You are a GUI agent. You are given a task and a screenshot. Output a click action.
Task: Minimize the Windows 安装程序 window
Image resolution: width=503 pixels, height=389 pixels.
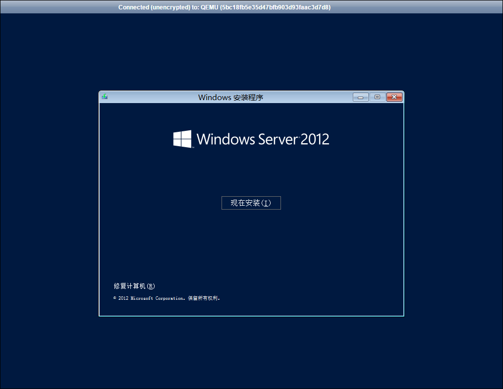click(360, 97)
